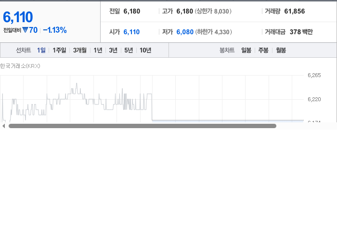Show the 3개월 line chart
This screenshot has width=337, height=236.
[x=80, y=50]
